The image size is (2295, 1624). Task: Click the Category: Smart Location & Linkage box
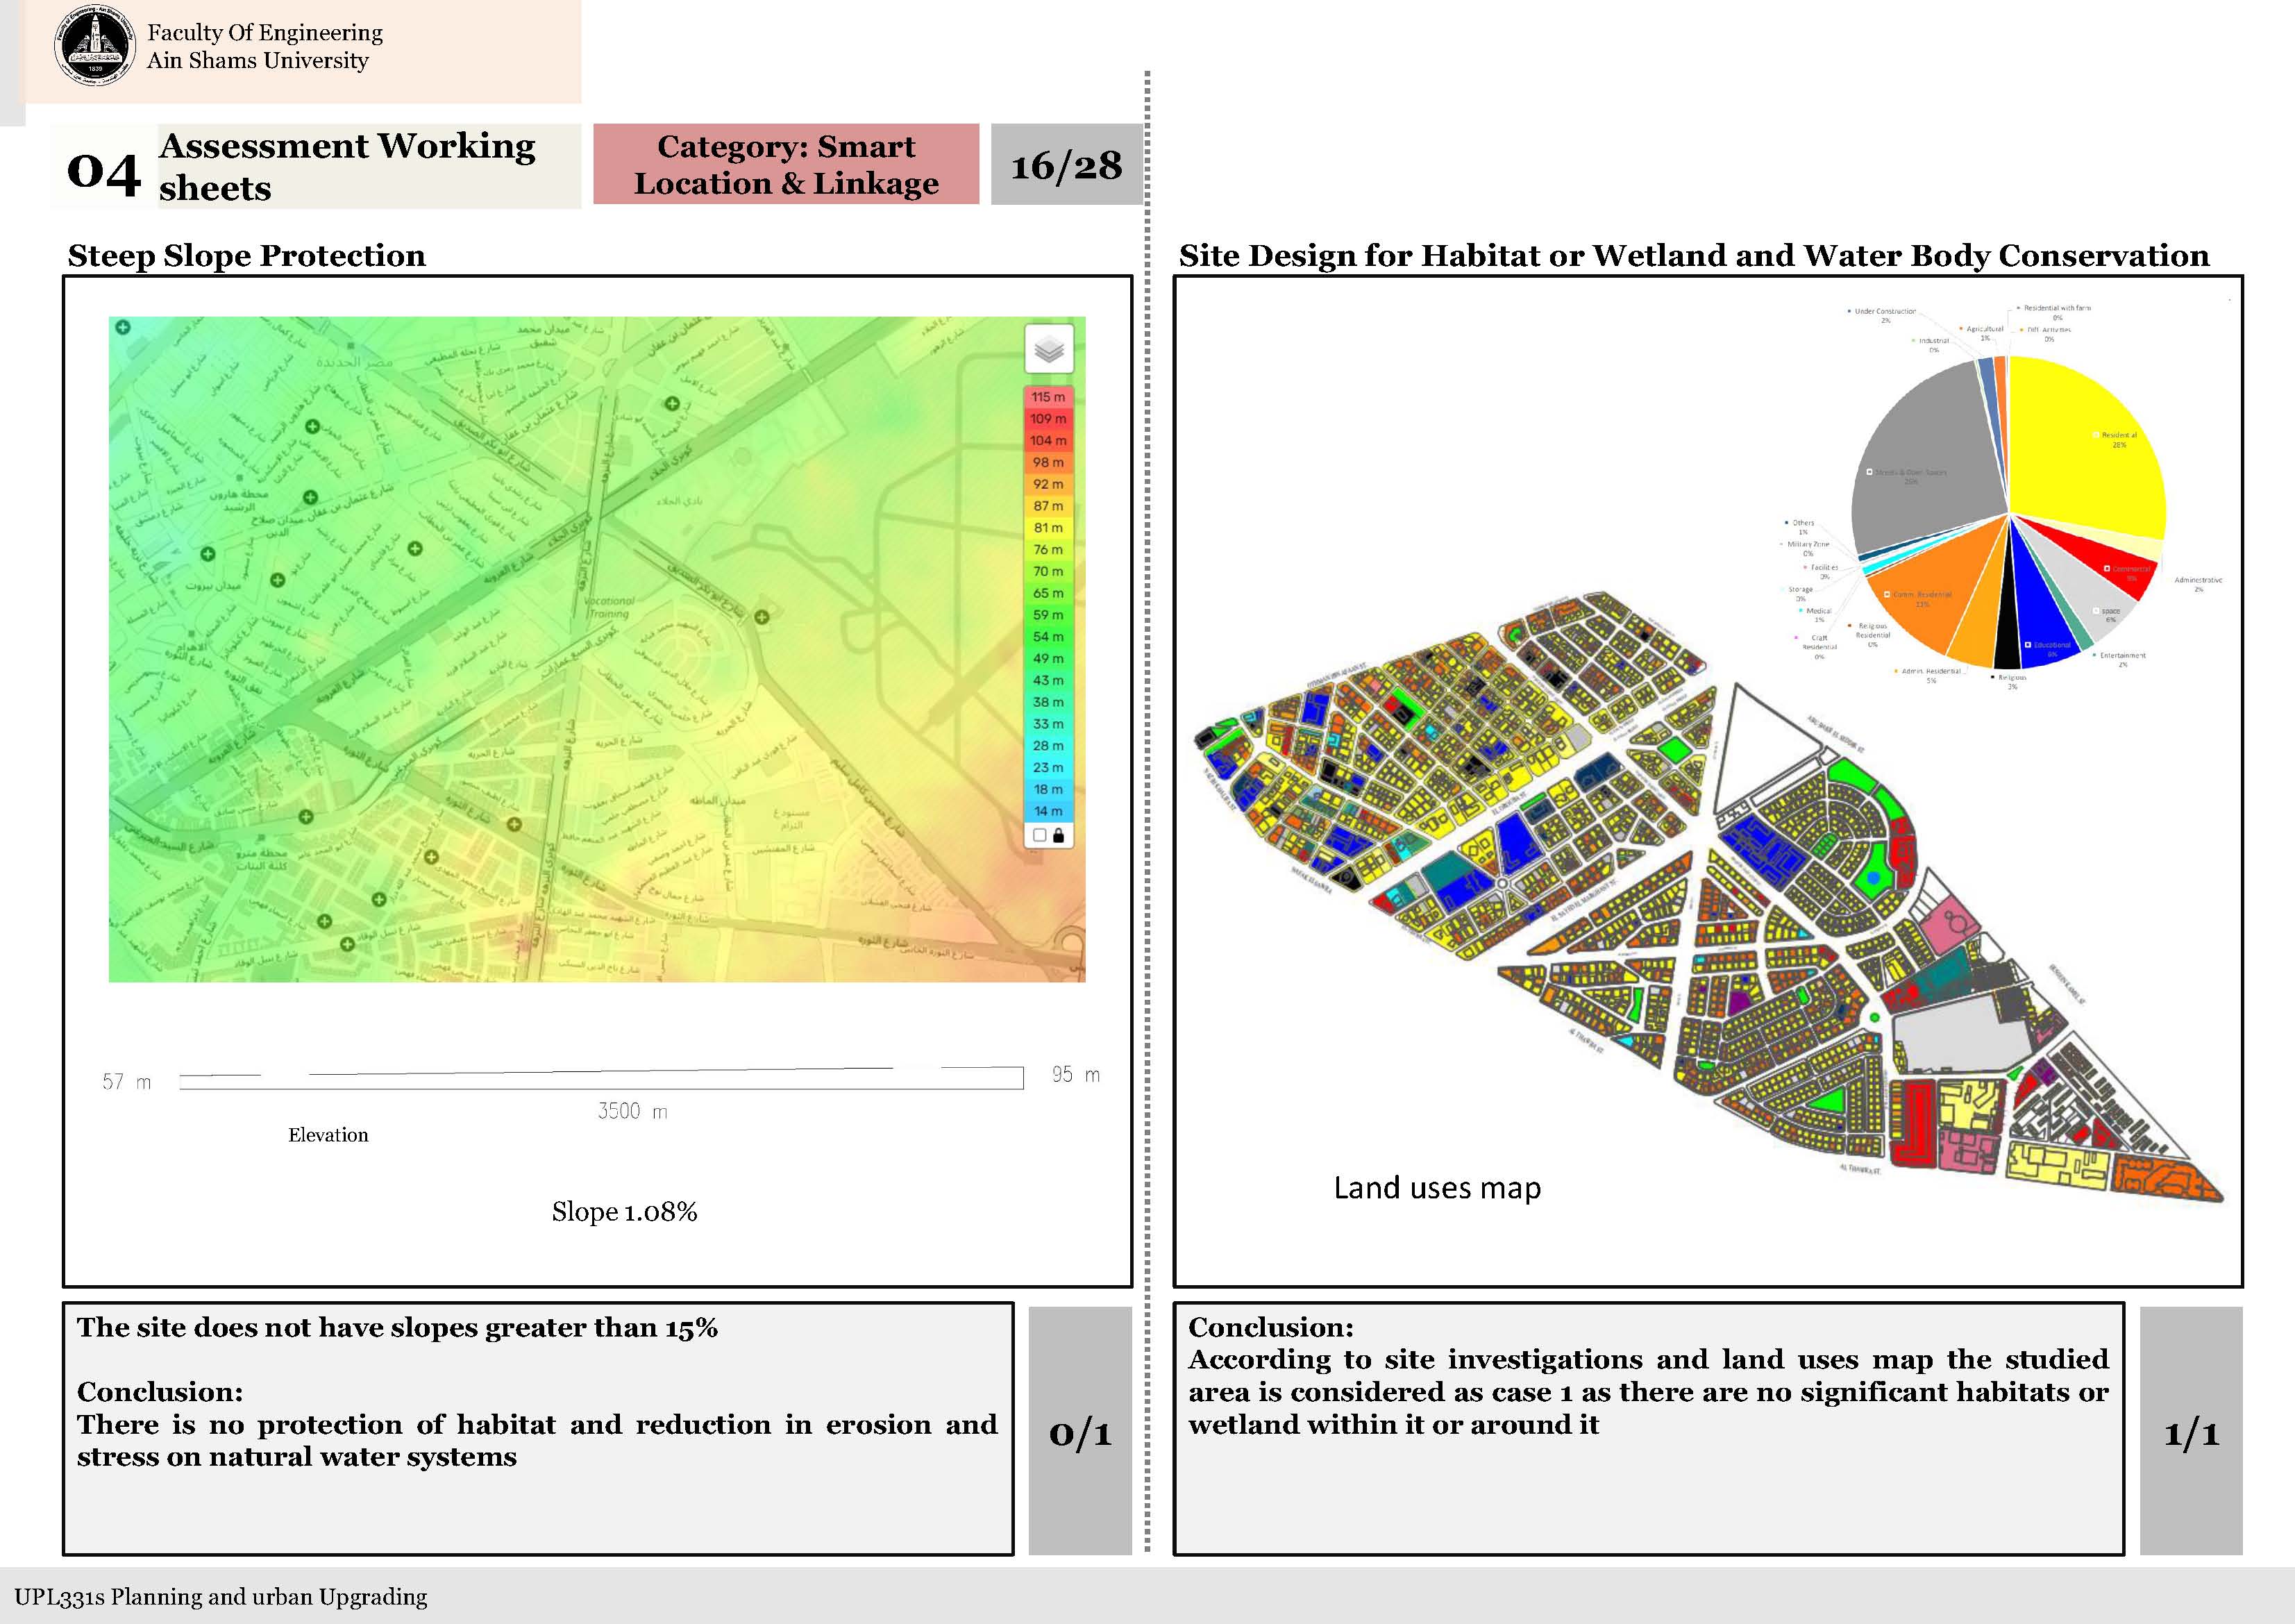pyautogui.click(x=786, y=165)
